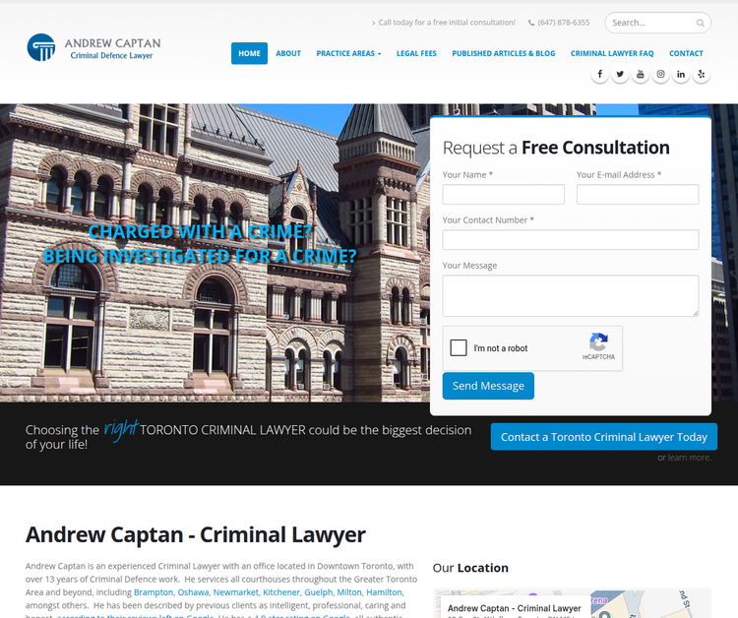Click the search magnifier icon

[x=700, y=23]
